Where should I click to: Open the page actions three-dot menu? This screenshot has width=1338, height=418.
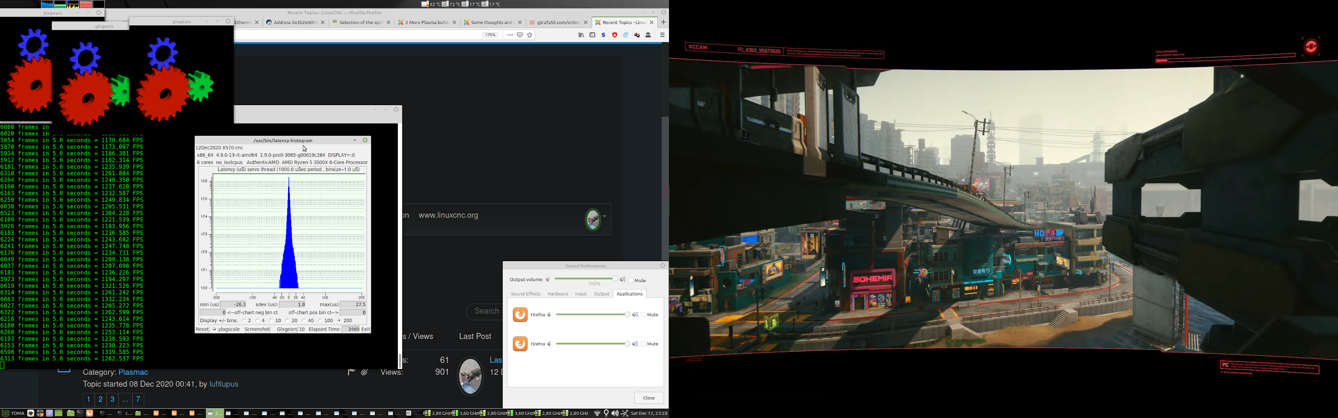tap(510, 35)
